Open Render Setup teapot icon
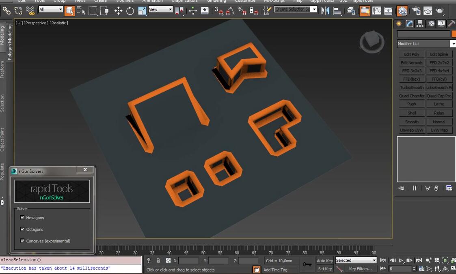456x274 pixels. (x=416, y=11)
